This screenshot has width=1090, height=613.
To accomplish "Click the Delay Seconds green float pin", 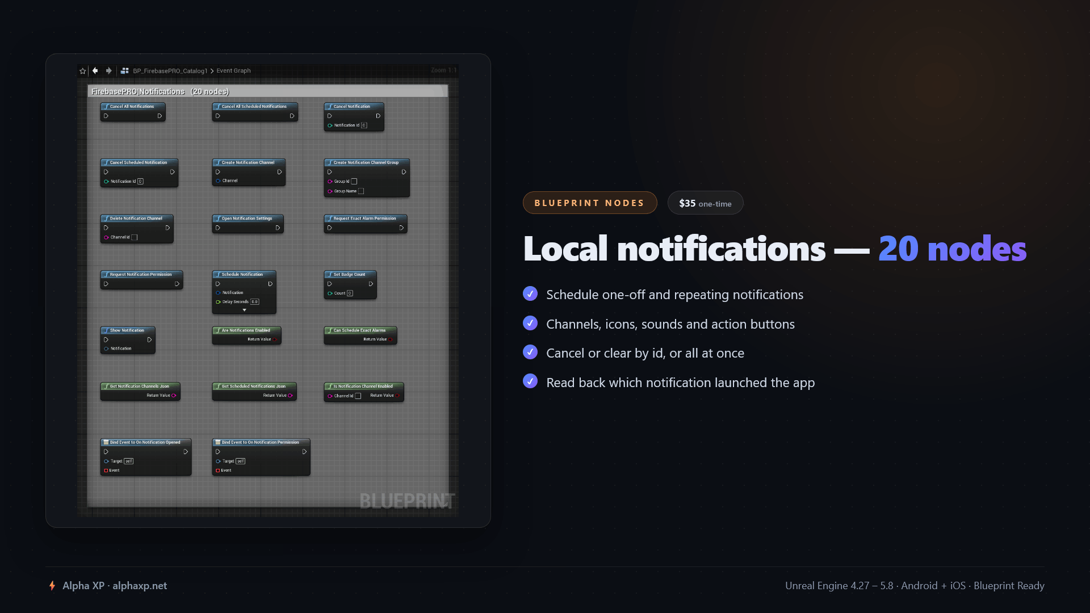I will click(218, 302).
